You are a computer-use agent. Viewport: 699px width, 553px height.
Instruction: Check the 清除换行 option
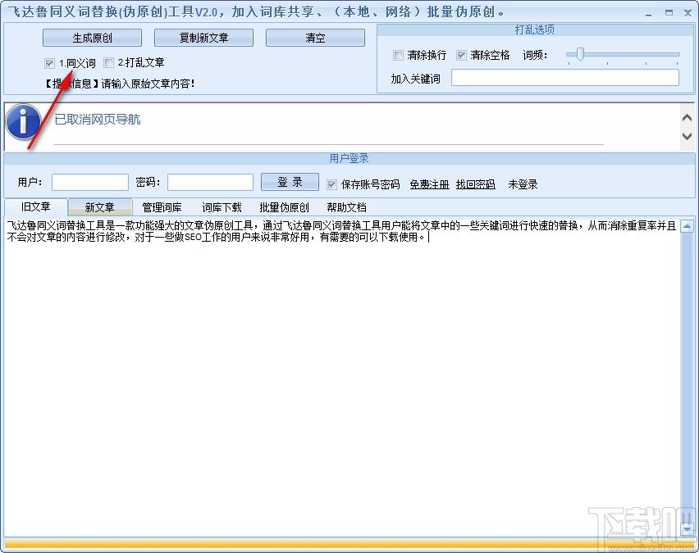click(398, 55)
